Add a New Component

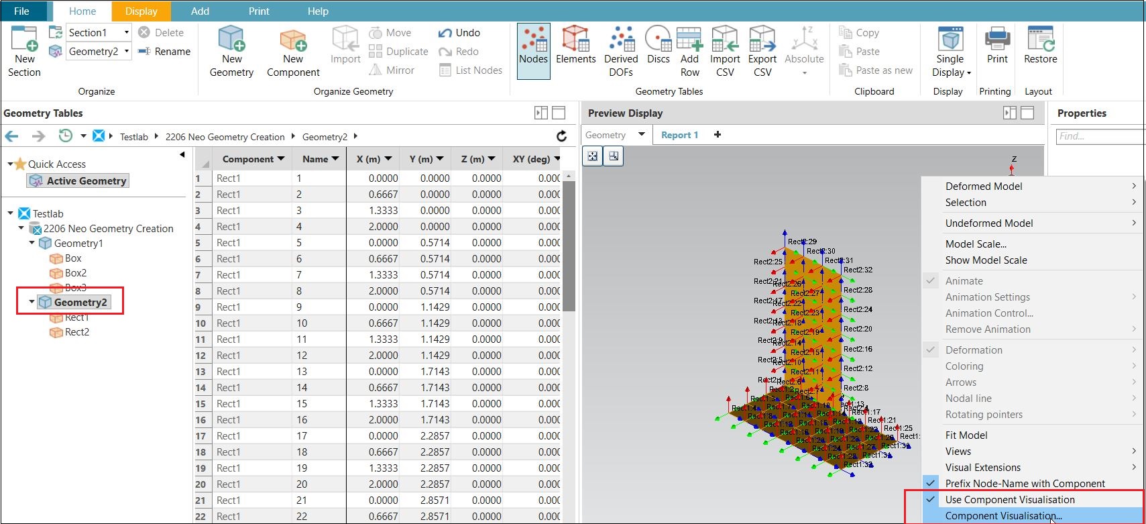tap(293, 52)
